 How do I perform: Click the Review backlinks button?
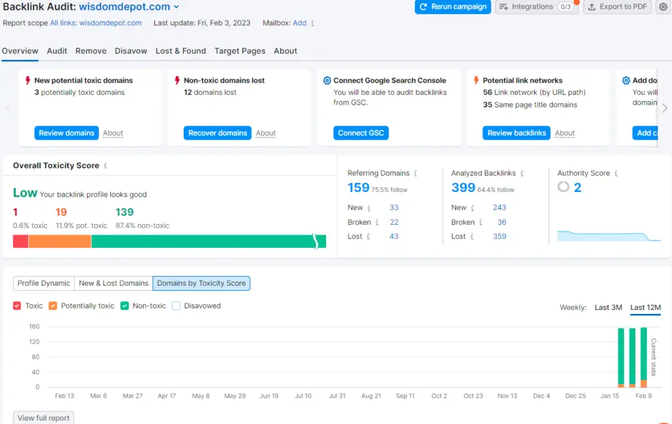pyautogui.click(x=516, y=133)
